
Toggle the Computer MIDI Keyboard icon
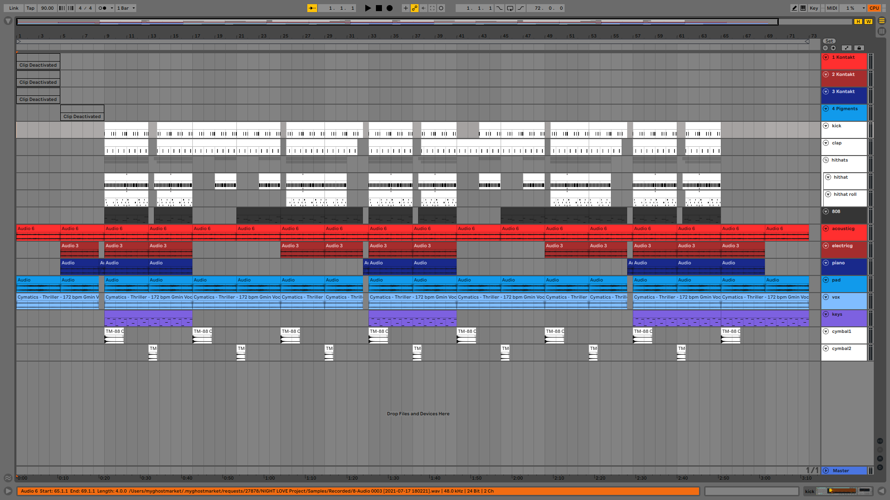(x=803, y=8)
